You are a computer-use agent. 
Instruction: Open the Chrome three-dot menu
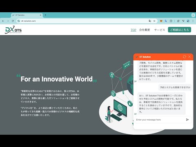pos(193,21)
